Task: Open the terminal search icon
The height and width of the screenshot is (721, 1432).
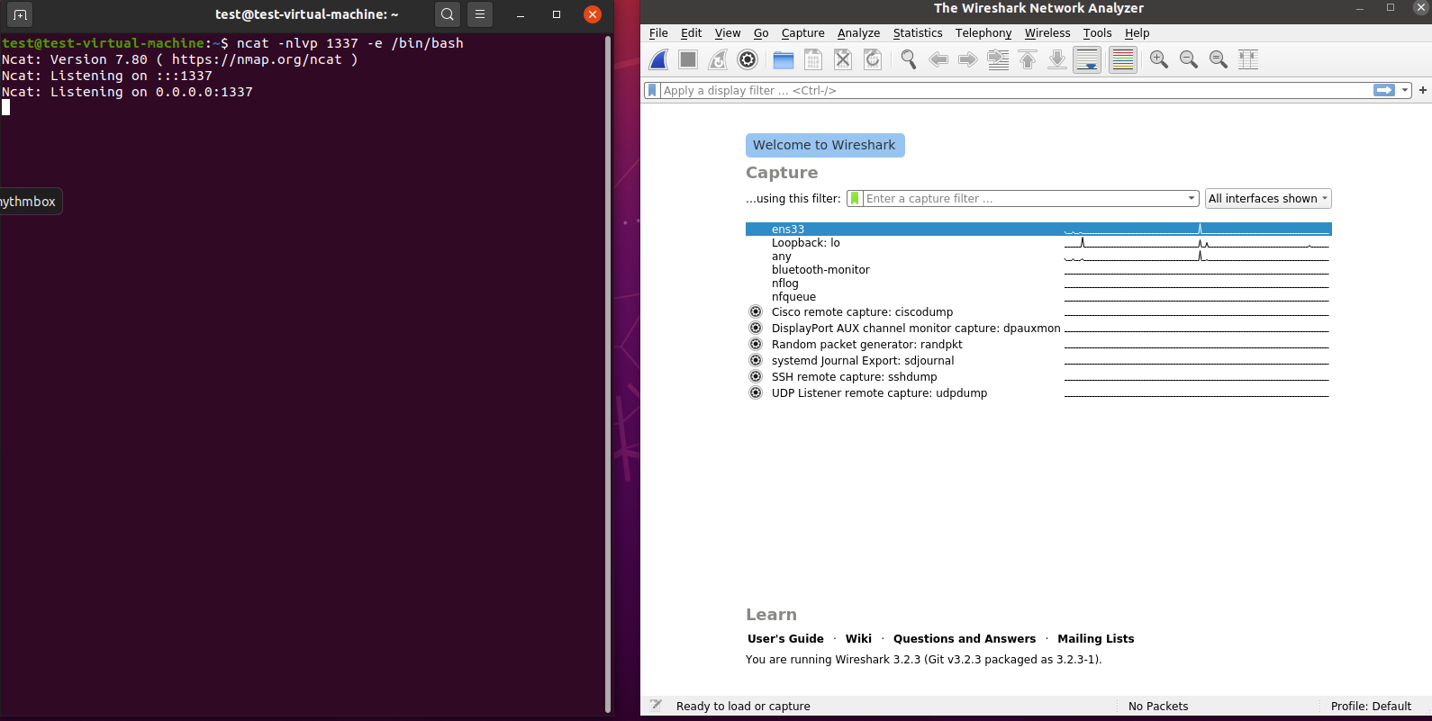Action: [448, 14]
